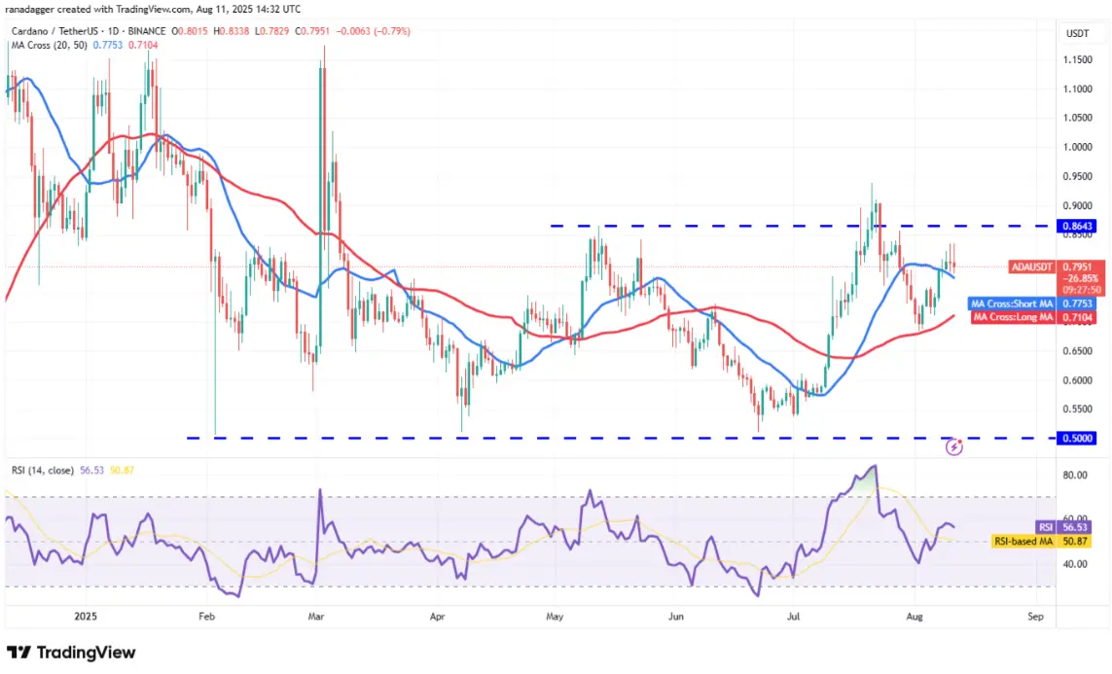Click the Jul label on time axis
Viewport: 1112px width, 674px height.
(x=793, y=616)
